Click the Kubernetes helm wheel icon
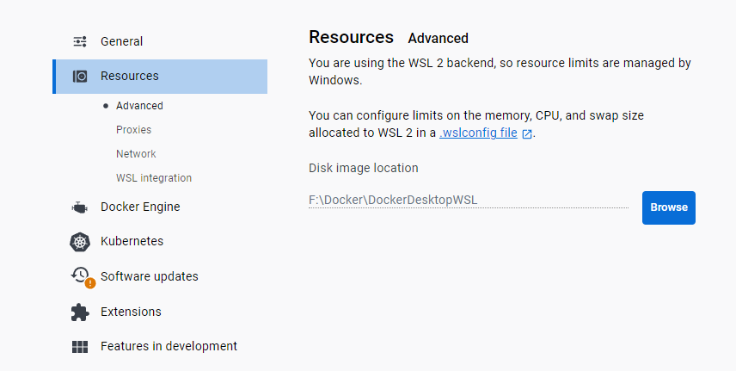This screenshot has width=736, height=371. pyautogui.click(x=80, y=242)
